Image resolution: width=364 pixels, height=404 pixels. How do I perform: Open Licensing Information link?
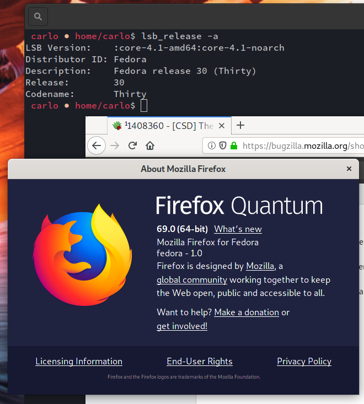[79, 361]
